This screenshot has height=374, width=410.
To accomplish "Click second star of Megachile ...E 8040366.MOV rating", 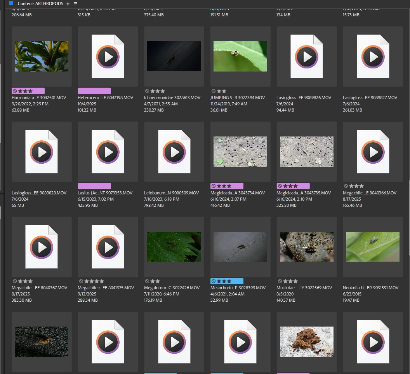I will point(356,186).
